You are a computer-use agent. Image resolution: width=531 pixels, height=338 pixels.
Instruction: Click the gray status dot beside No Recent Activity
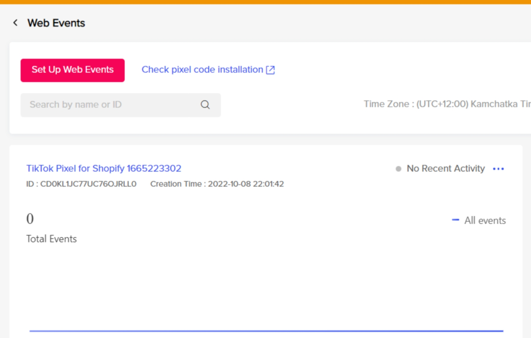tap(399, 169)
